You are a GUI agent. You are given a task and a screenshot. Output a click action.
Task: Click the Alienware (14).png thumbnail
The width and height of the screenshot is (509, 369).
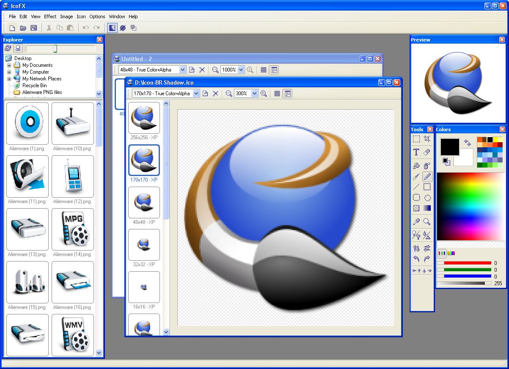(73, 229)
